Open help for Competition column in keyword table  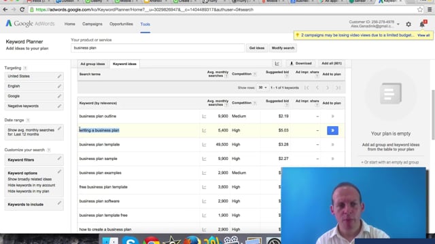[x=254, y=103]
